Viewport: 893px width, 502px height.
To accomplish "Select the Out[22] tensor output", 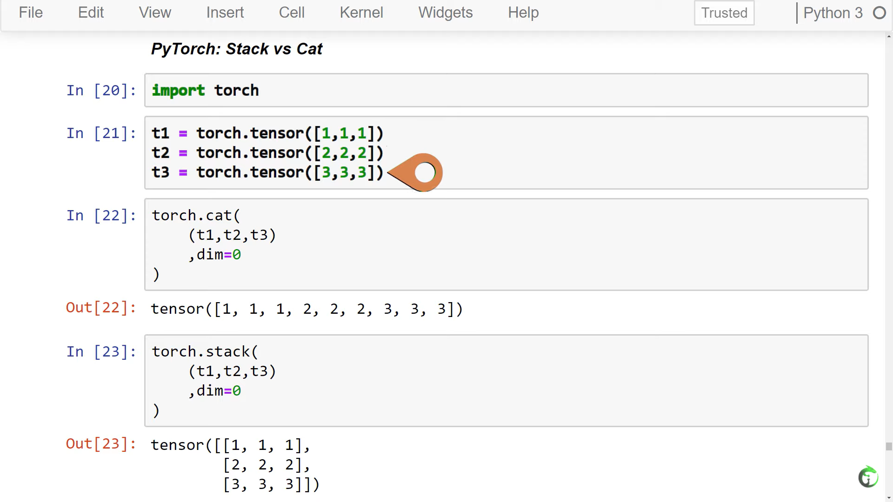I will click(307, 309).
